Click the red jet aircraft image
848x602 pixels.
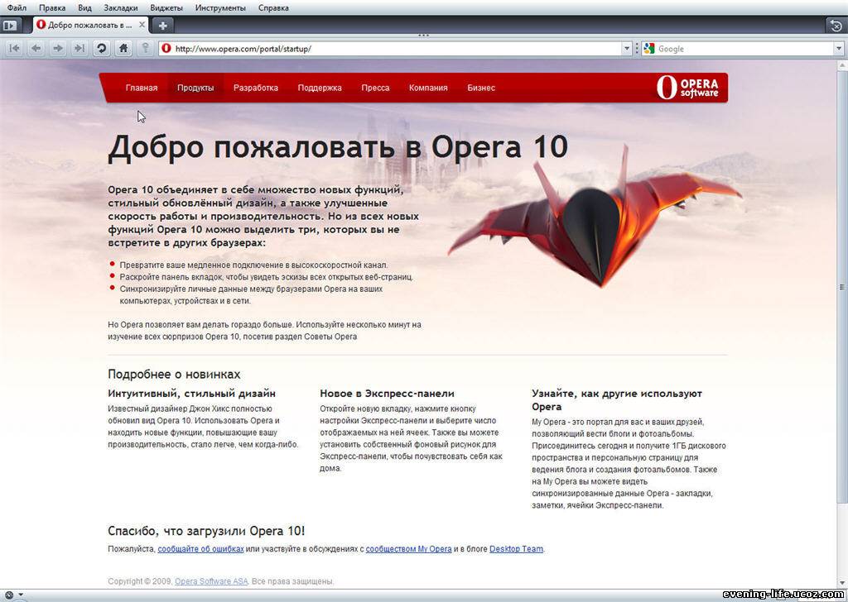tap(595, 216)
